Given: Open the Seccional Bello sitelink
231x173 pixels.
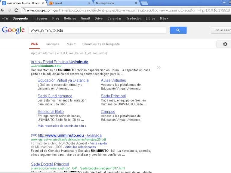Looking at the screenshot, I should coord(51,111).
